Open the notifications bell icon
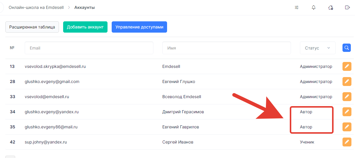Screen dimensions: 355x158 314,7
